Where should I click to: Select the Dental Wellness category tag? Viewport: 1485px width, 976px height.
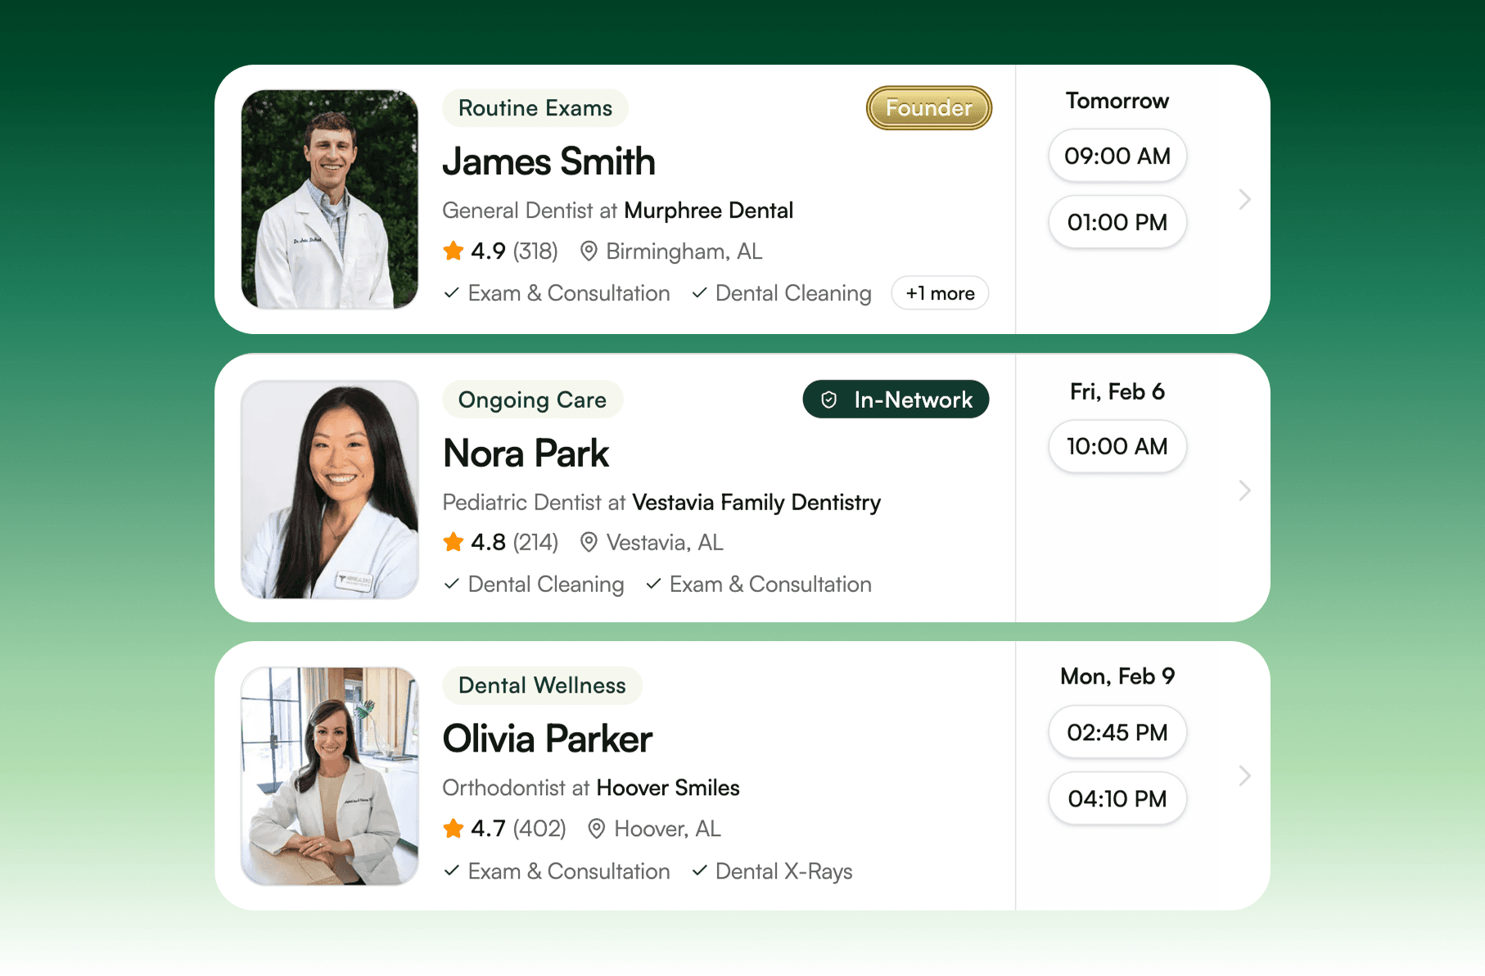pos(542,685)
